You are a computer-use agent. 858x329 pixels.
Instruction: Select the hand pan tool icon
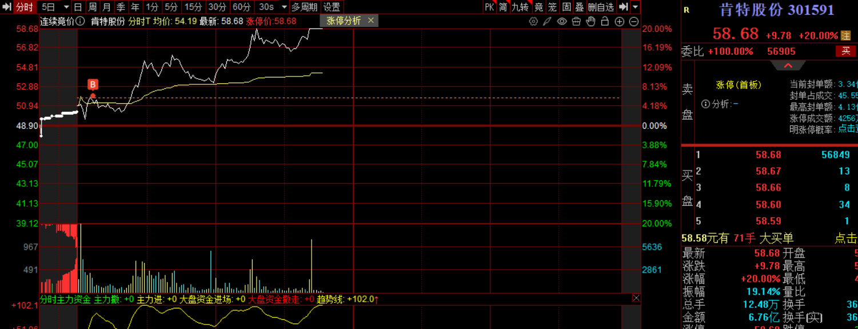[590, 22]
